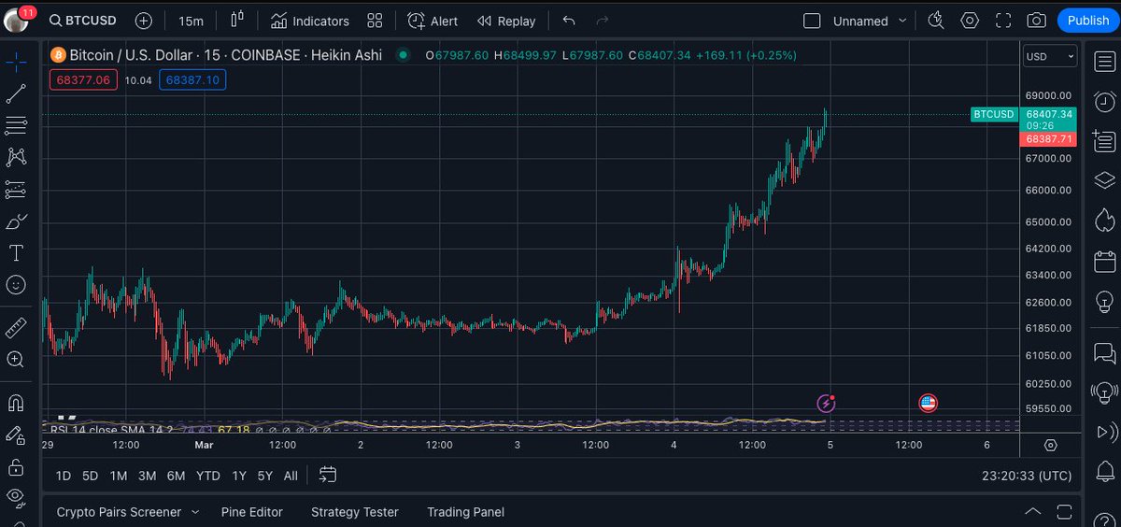Image resolution: width=1121 pixels, height=527 pixels.
Task: Open quick search icon
Action: [936, 21]
